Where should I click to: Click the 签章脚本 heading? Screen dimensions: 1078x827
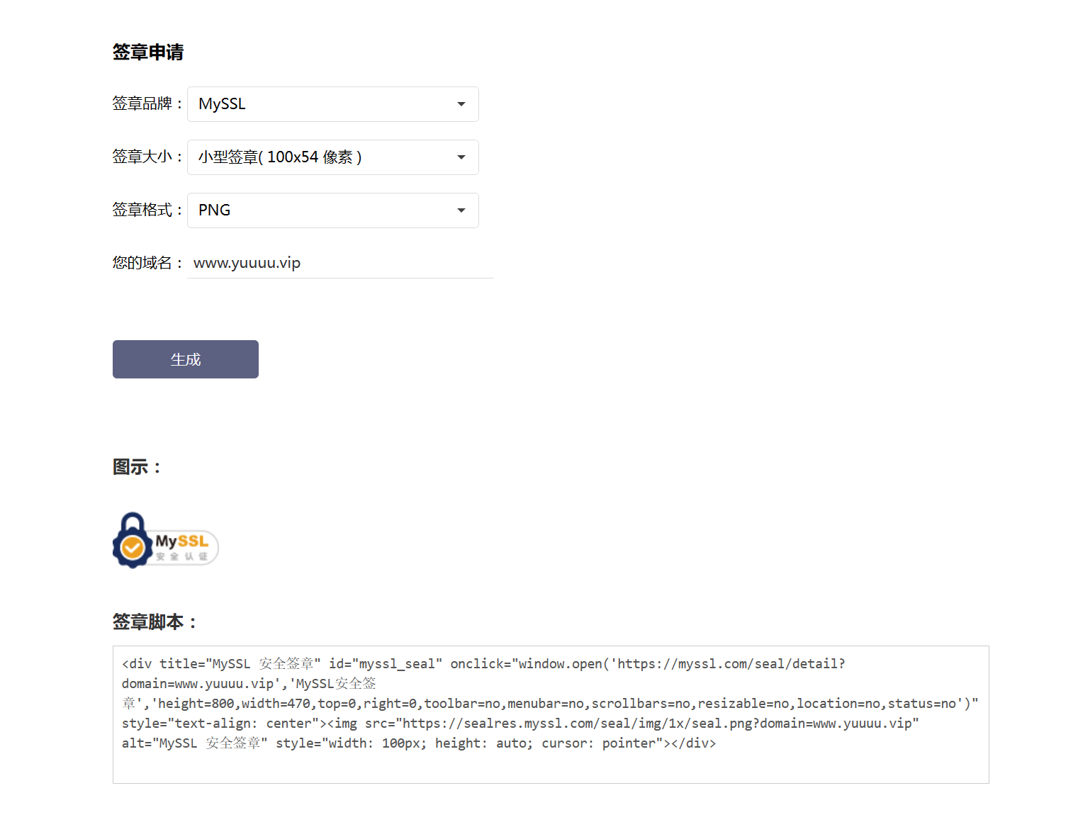(x=155, y=621)
